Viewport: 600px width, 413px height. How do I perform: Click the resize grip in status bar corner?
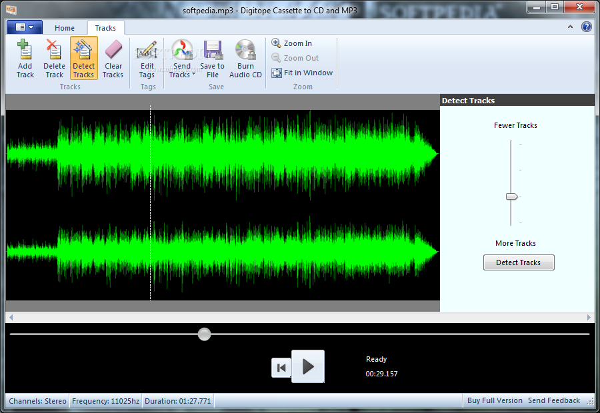pos(591,402)
